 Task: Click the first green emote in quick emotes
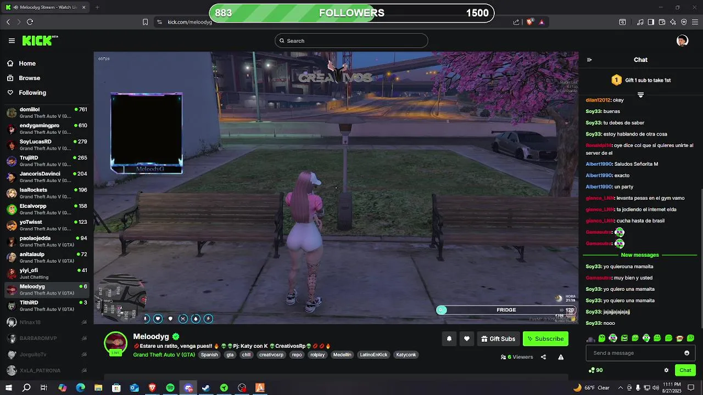point(602,338)
